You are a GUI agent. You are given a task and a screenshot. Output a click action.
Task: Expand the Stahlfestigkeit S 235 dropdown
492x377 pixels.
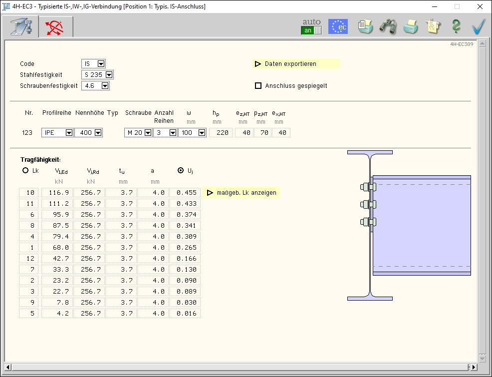point(109,75)
